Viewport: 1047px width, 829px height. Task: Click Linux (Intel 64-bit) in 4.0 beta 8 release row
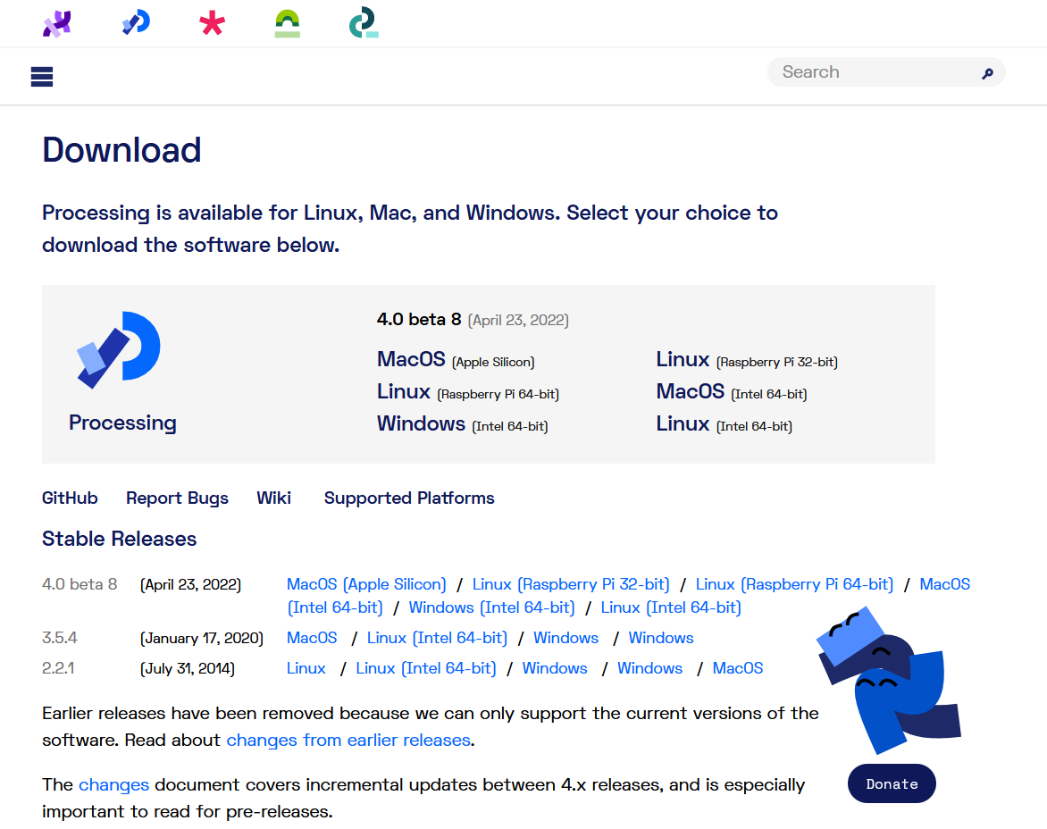pos(670,608)
